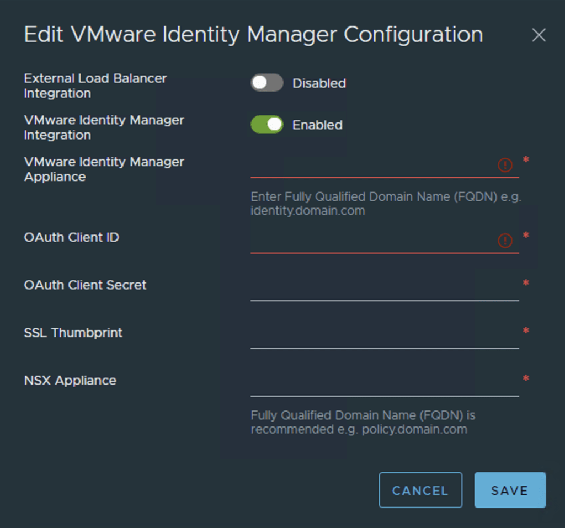This screenshot has width=565, height=528.
Task: Click the VMware Identity Manager Appliance input
Action: point(372,166)
